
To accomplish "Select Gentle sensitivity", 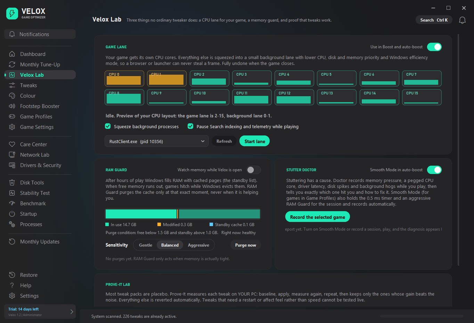I will click(146, 245).
